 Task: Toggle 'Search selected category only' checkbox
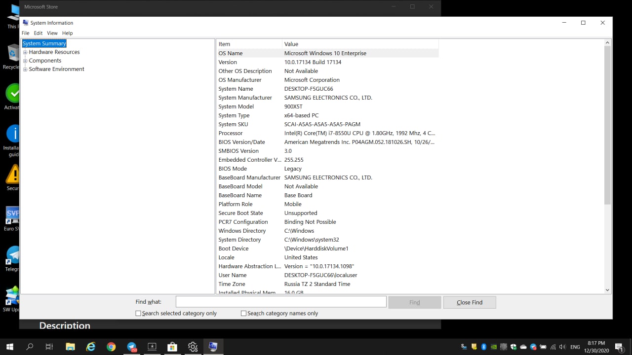138,313
